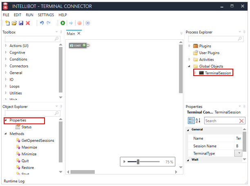Click the blue Step arrow icon
Screen dimensions: 250x186
click(x=71, y=23)
